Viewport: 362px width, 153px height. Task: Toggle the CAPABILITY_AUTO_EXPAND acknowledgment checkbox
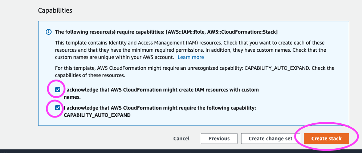point(58,108)
